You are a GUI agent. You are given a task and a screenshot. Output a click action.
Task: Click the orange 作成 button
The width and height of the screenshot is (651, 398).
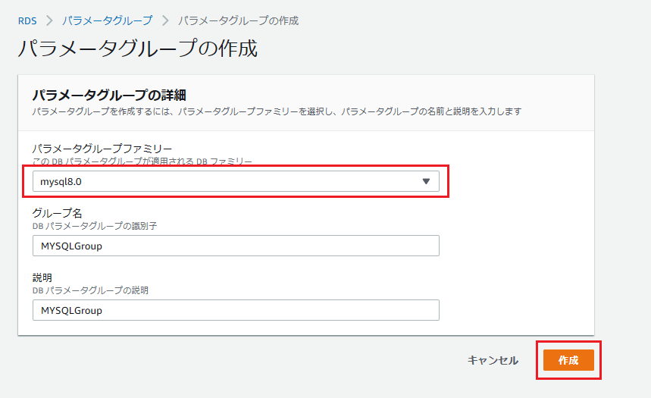click(x=568, y=360)
